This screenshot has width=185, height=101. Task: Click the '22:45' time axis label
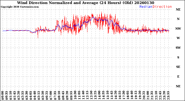(x=160, y=96)
